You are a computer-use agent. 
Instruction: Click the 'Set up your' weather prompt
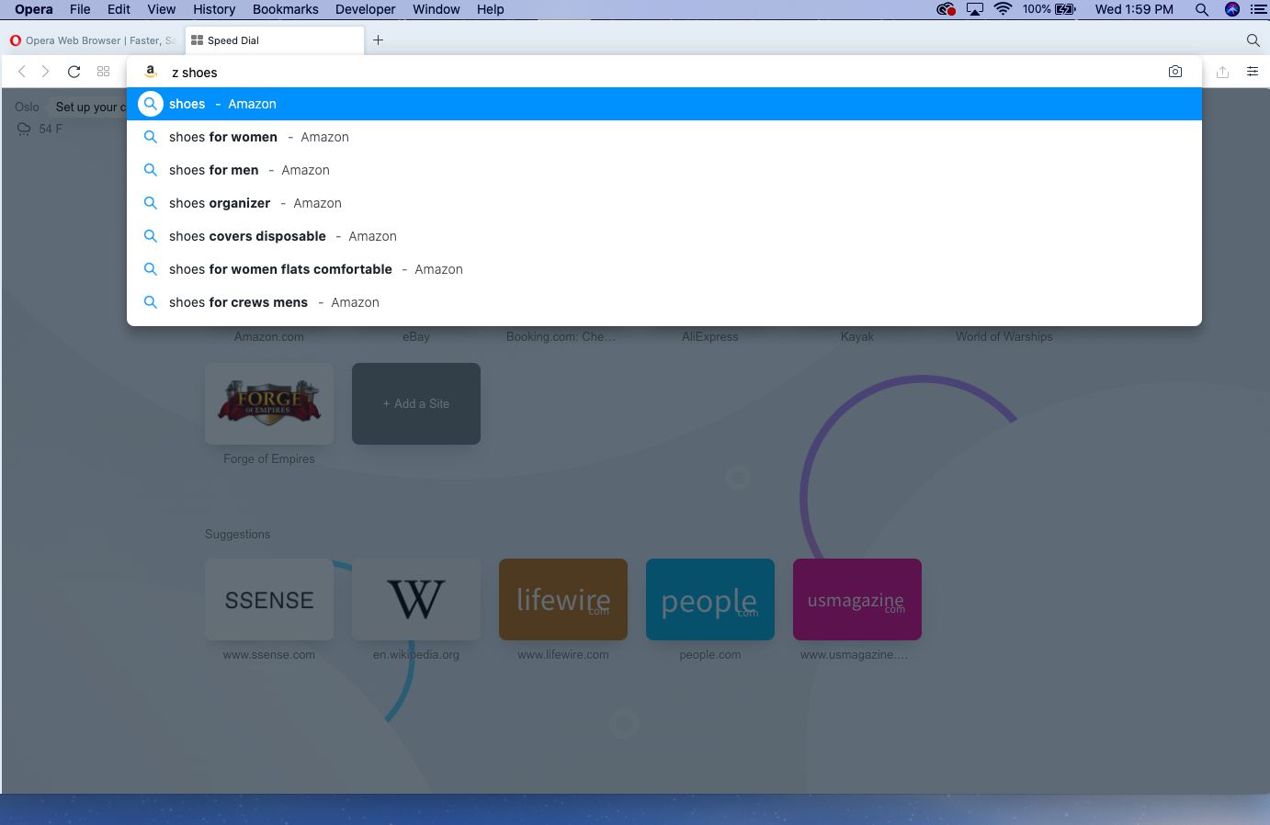coord(90,107)
